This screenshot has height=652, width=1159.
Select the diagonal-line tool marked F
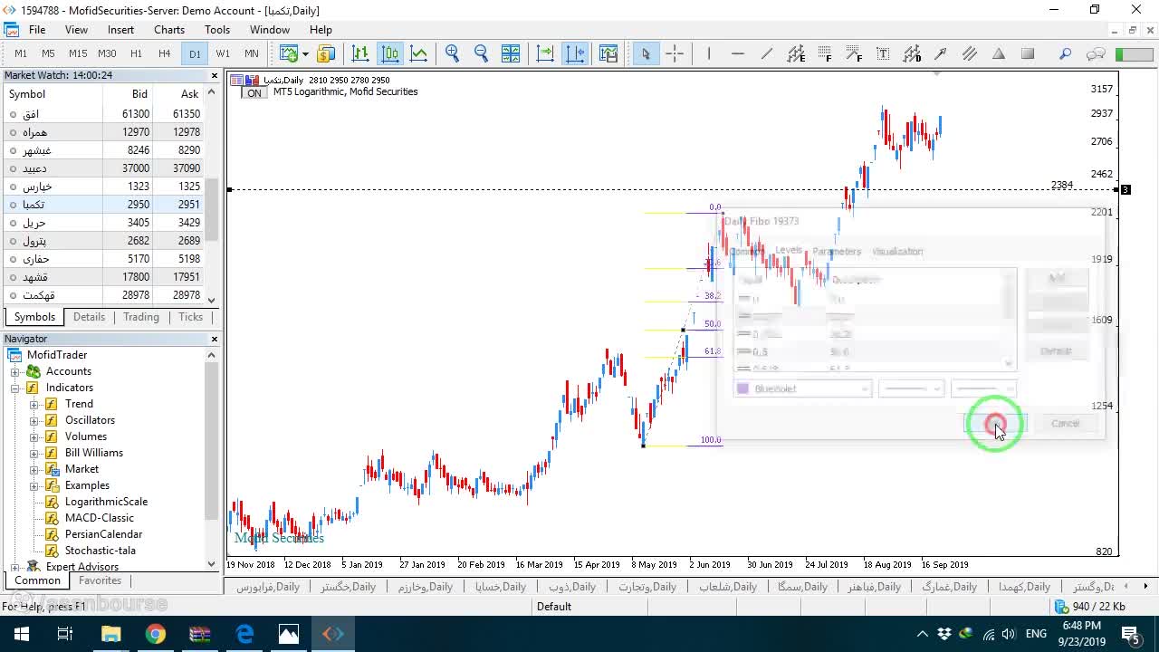tap(854, 53)
